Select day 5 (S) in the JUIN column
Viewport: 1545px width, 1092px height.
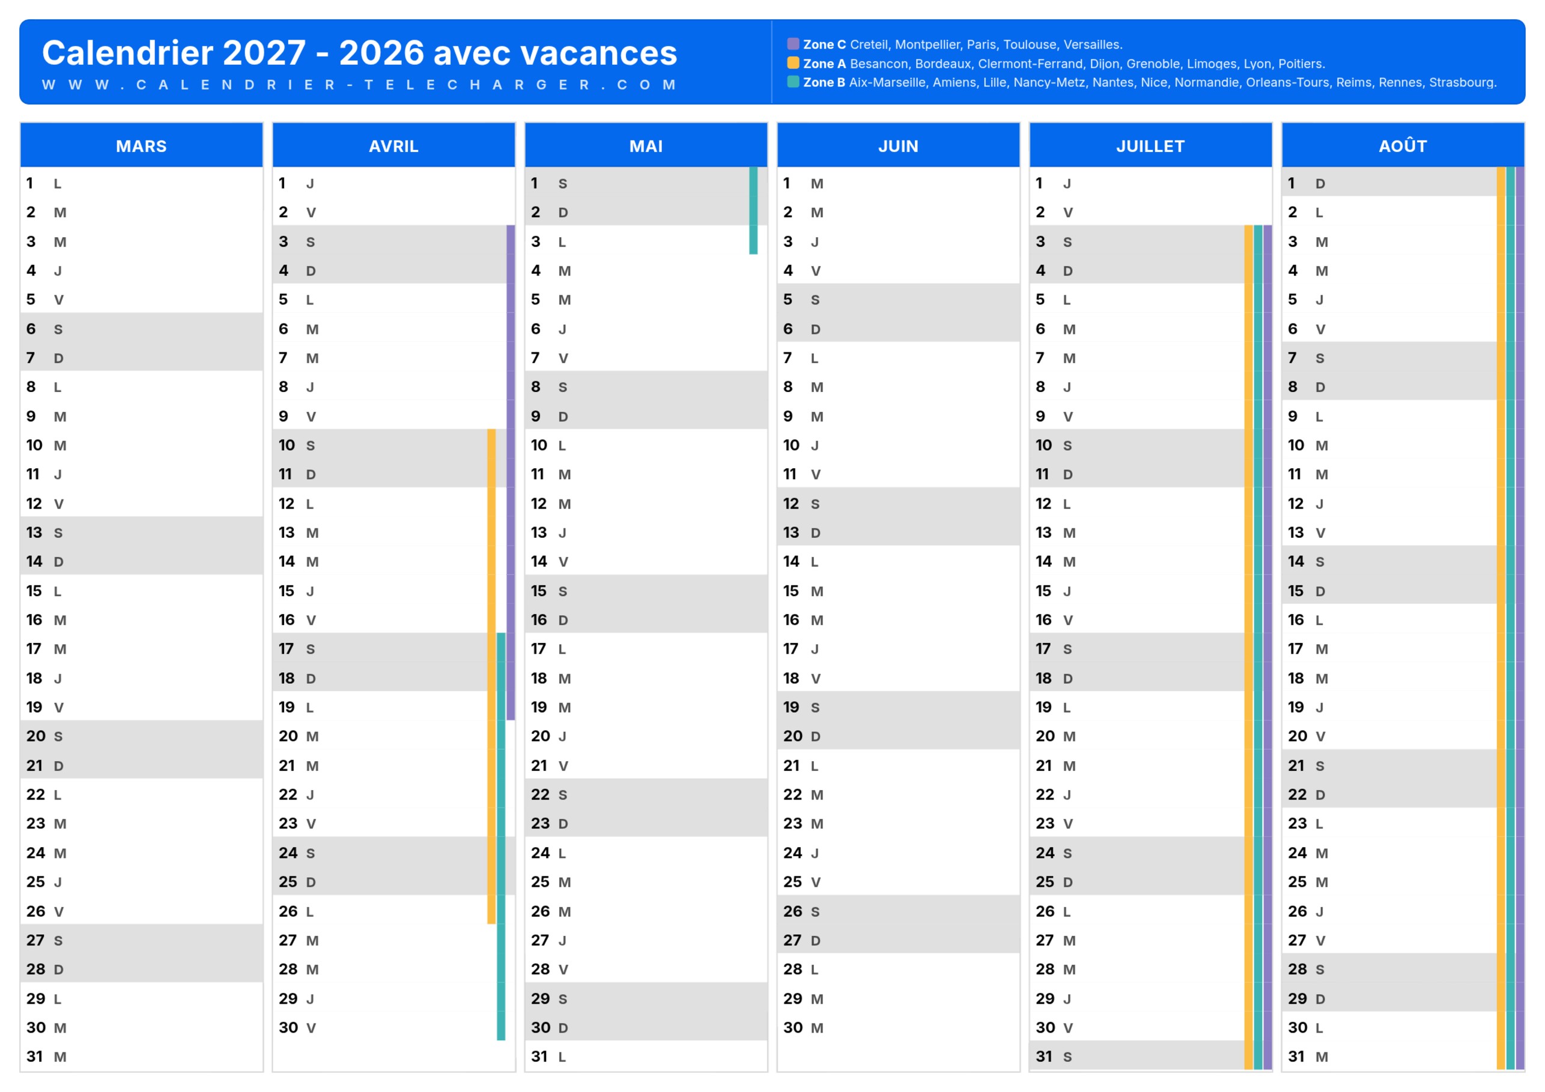pyautogui.click(x=898, y=299)
